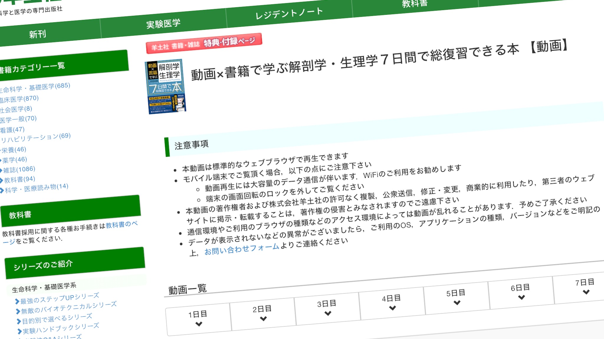
Task: Click the 教科書 item in top navigation
Action: 414,4
